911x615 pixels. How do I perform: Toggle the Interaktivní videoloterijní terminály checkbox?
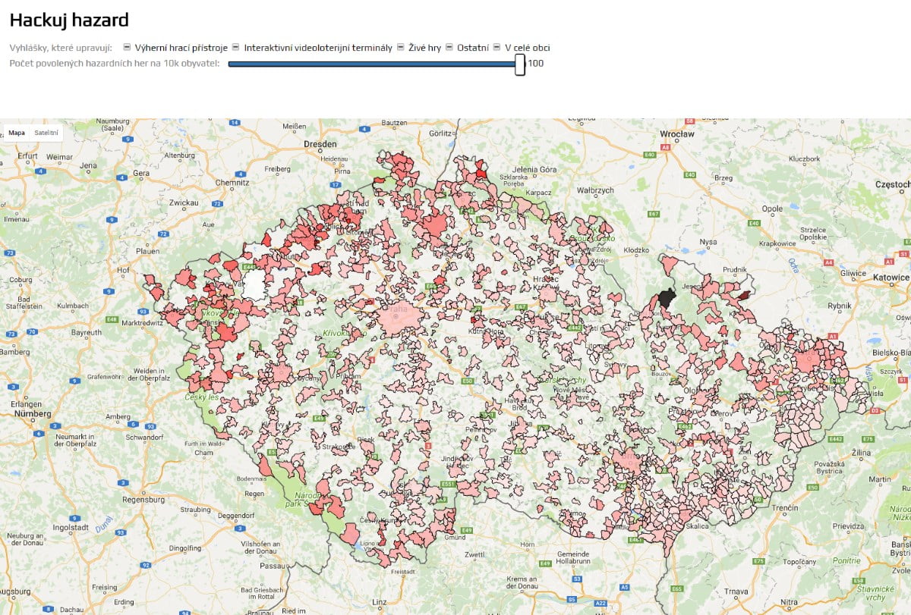[236, 47]
